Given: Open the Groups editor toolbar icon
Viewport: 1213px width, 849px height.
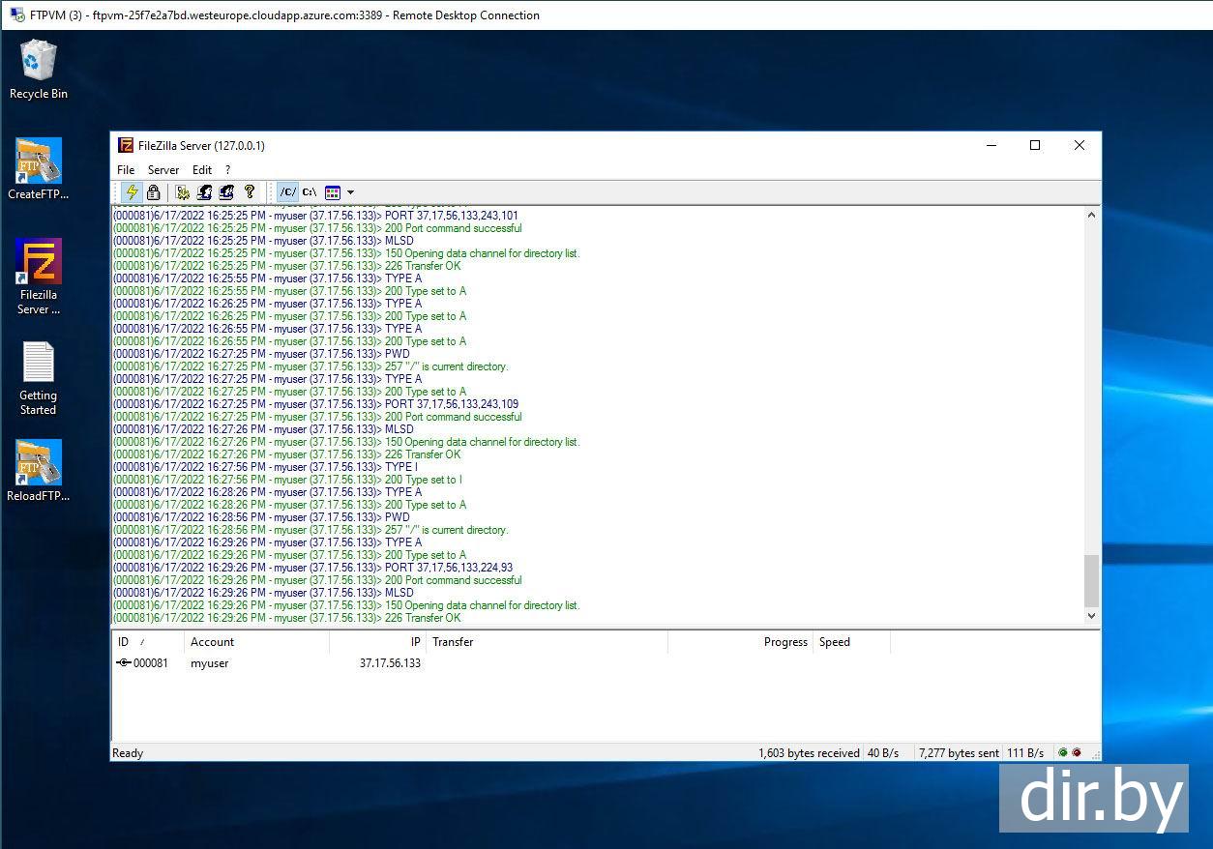Looking at the screenshot, I should (225, 192).
